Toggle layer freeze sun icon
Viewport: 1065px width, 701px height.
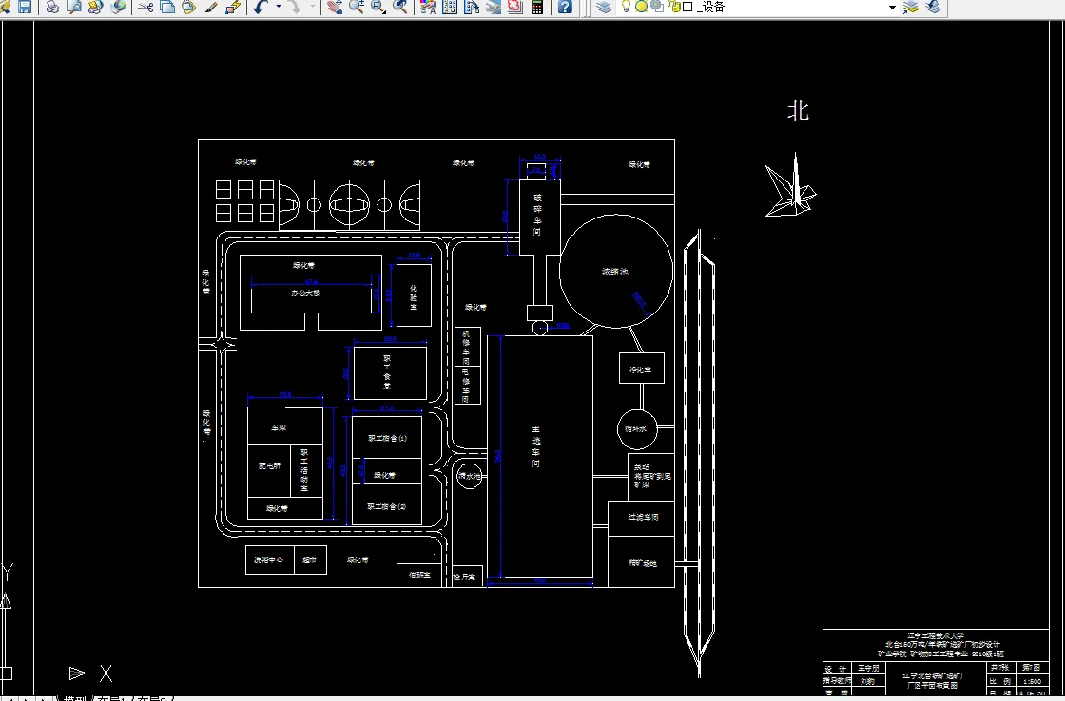coord(641,7)
